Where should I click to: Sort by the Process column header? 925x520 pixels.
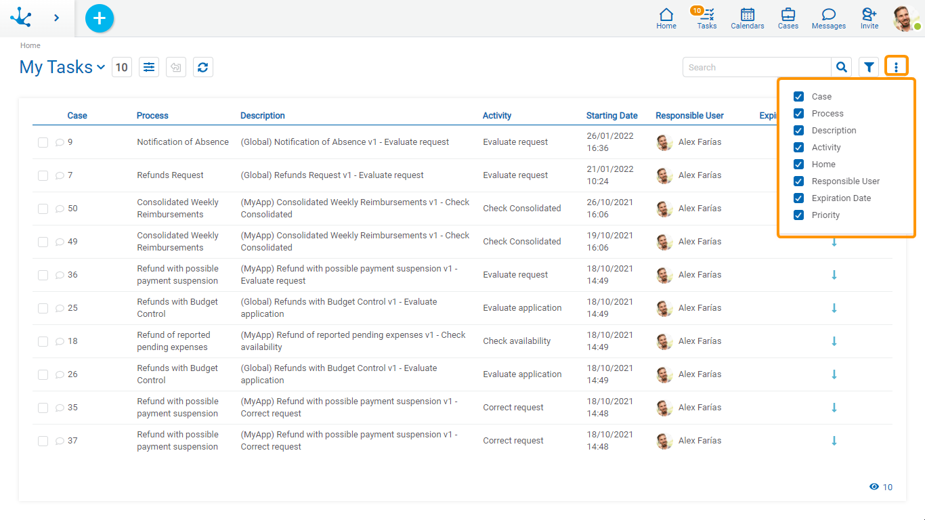tap(152, 116)
